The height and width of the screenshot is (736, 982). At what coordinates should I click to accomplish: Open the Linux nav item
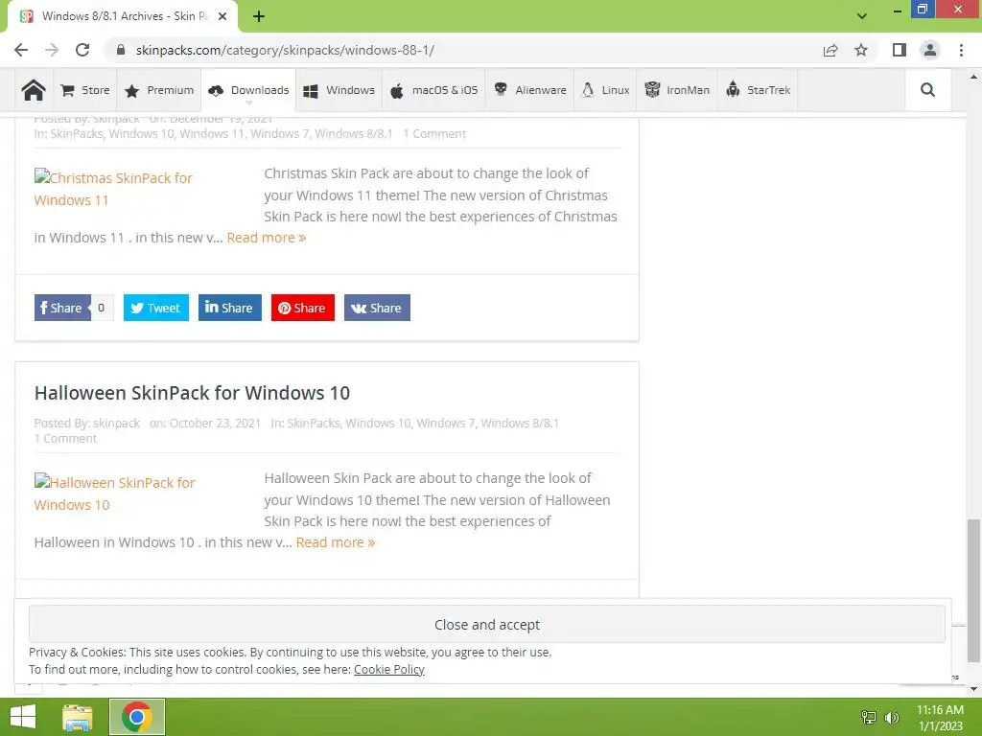[605, 90]
